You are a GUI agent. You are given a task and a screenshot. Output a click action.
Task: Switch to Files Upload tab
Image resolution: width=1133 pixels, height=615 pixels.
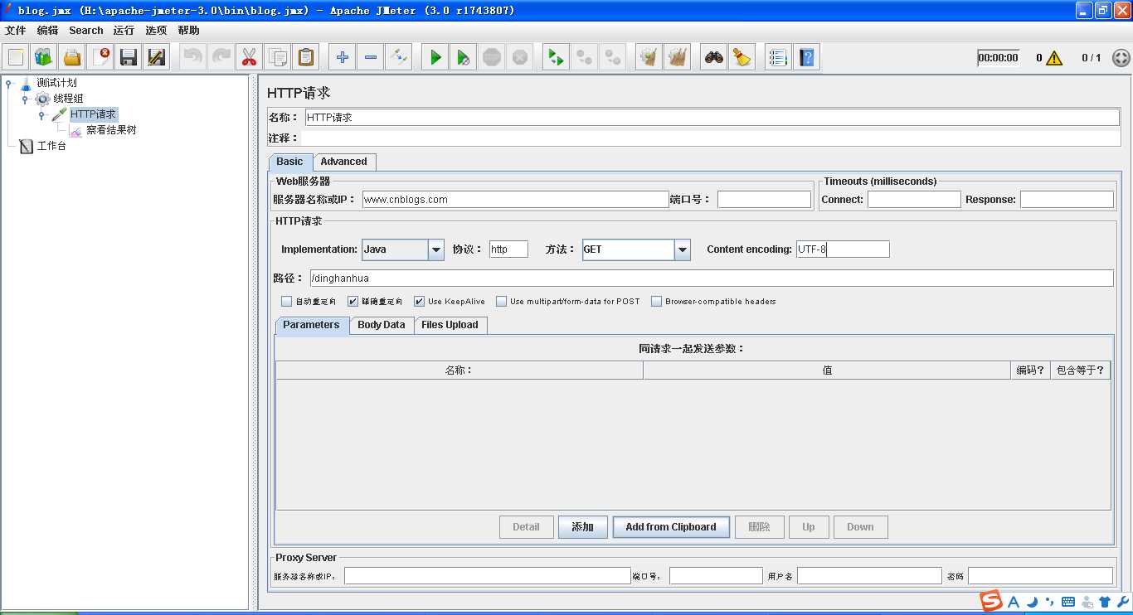[450, 325]
